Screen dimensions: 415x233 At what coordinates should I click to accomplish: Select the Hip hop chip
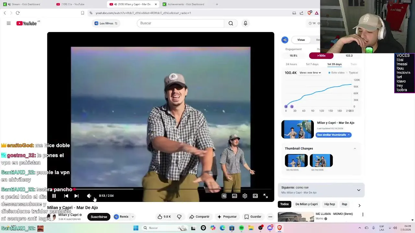330,204
